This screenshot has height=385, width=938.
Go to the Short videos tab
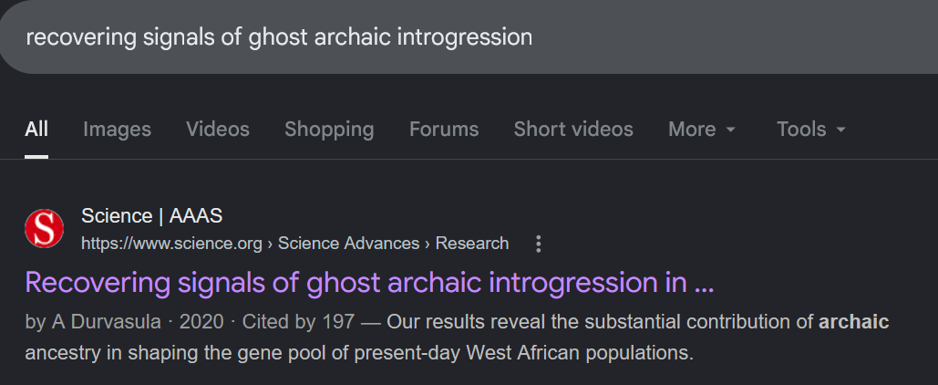(x=573, y=129)
